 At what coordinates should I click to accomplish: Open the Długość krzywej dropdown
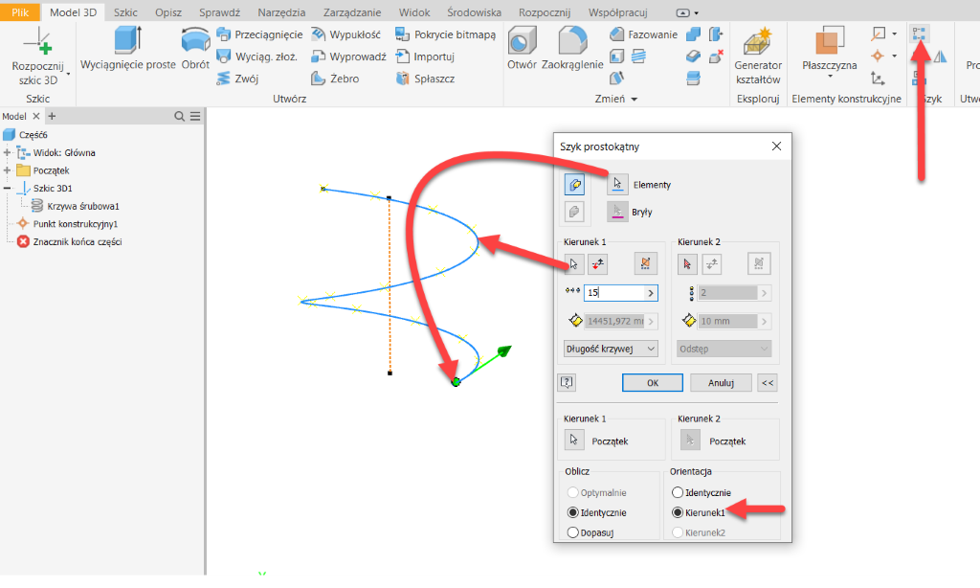coord(611,349)
